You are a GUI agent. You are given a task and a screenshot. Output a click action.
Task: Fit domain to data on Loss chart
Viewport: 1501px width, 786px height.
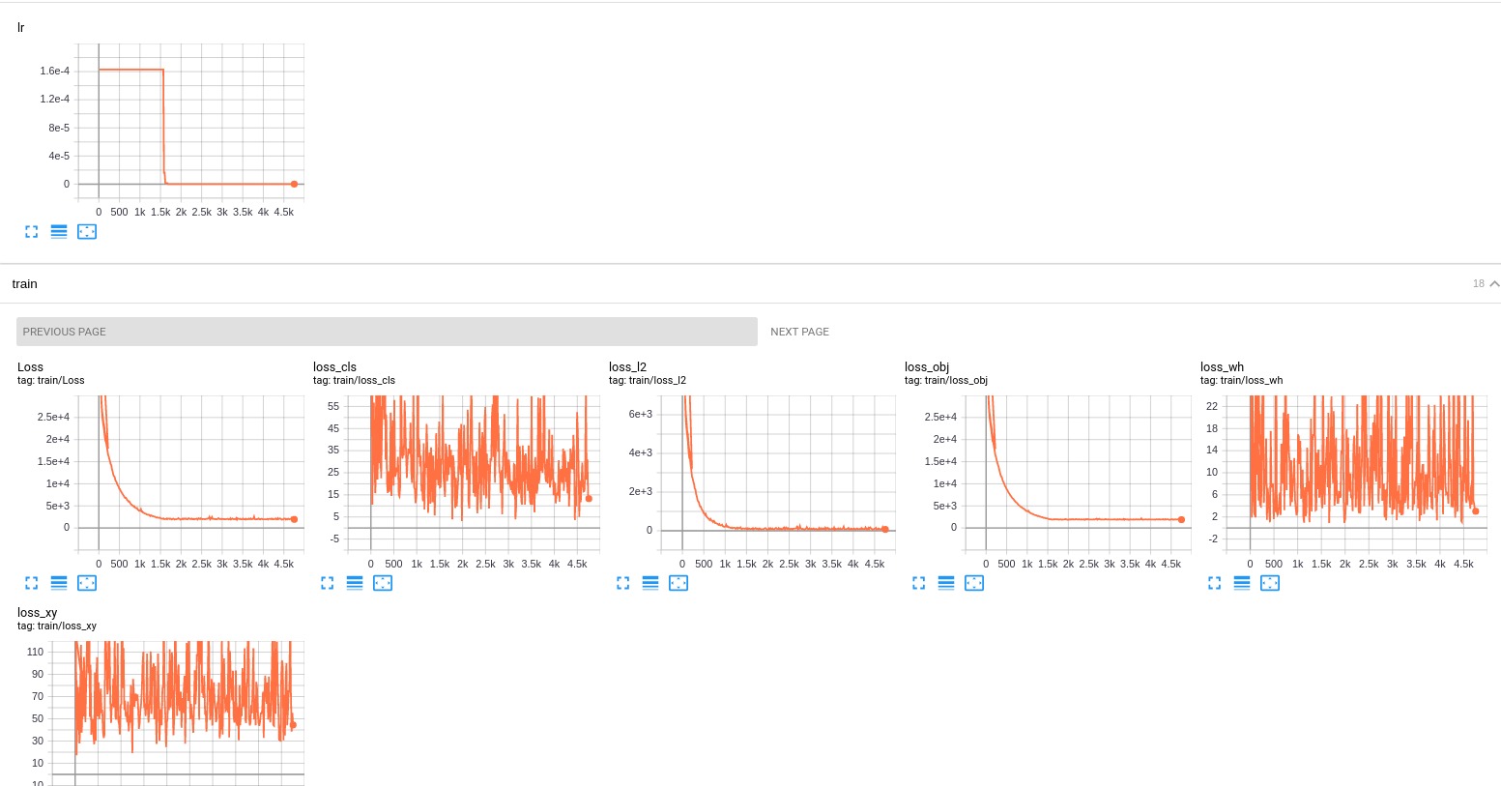point(87,583)
